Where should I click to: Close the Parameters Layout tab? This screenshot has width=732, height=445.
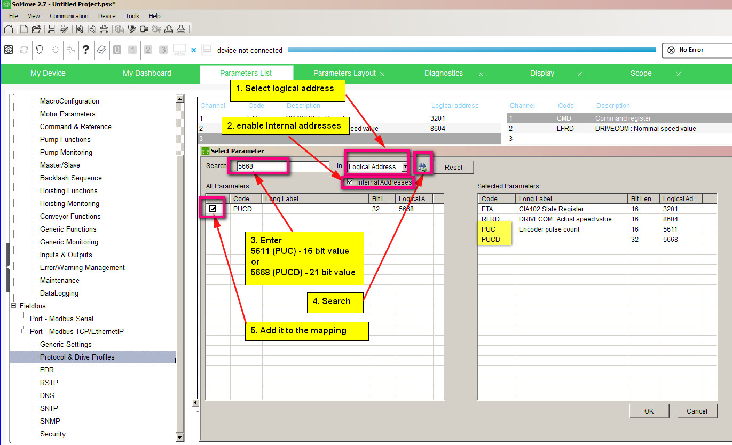[382, 75]
